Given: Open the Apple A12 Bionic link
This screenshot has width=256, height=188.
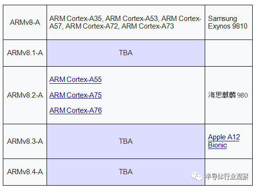Looking at the screenshot, I should click(x=224, y=141).
